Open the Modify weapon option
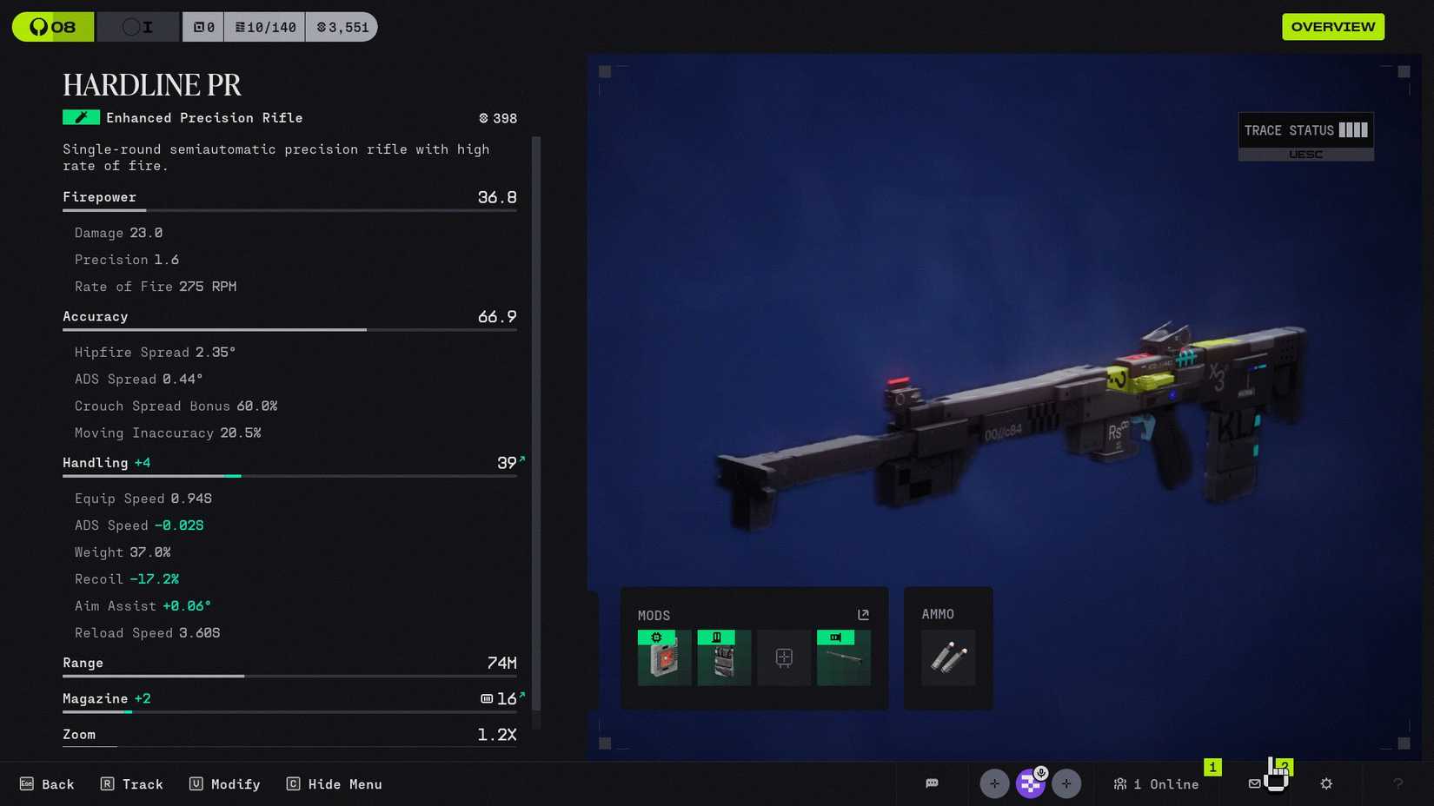Image resolution: width=1434 pixels, height=806 pixels. click(225, 784)
